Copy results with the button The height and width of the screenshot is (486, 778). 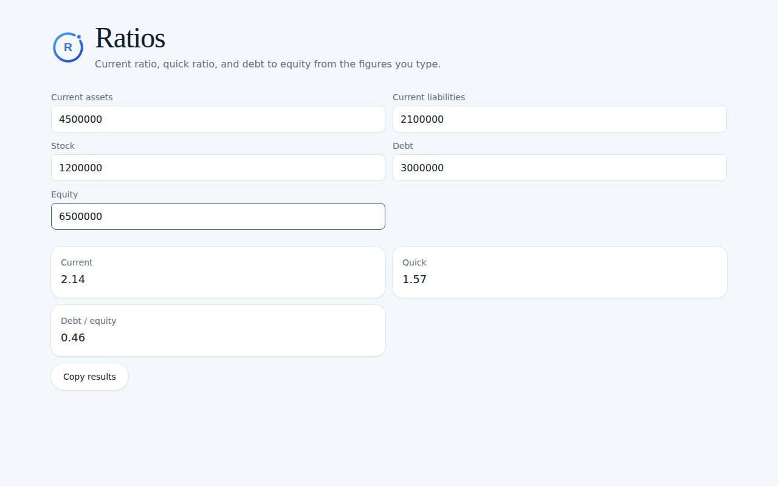click(89, 377)
